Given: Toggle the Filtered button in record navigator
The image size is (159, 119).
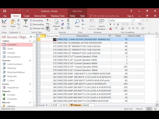Looking at the screenshot, I should (x=76, y=105).
